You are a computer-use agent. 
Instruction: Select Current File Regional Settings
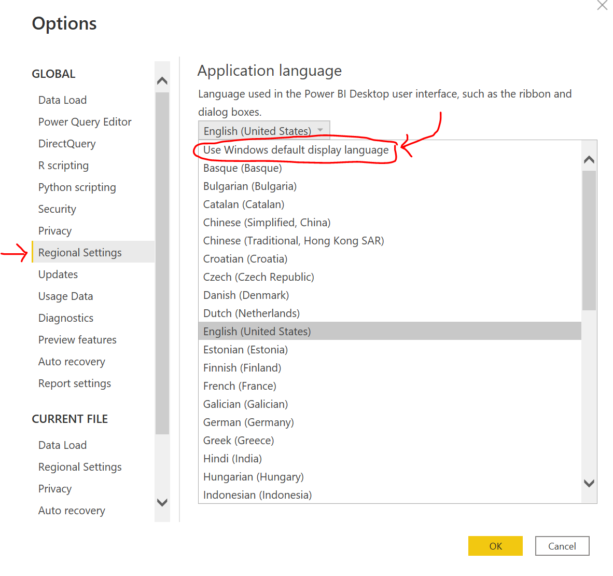pos(80,467)
